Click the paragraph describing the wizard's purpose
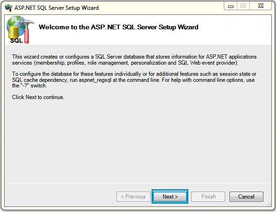The width and height of the screenshot is (276, 212). [x=134, y=60]
